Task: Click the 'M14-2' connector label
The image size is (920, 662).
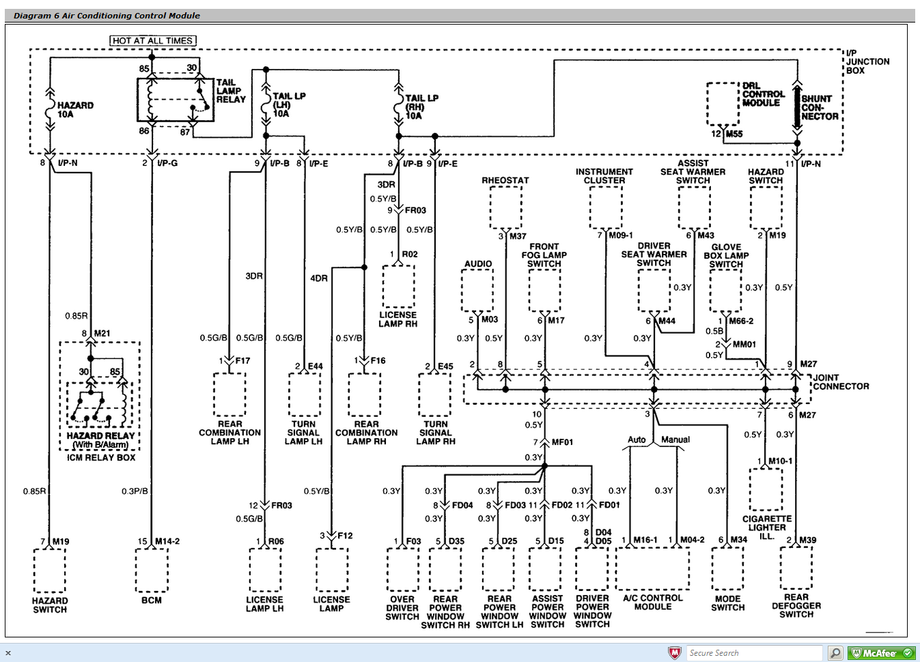Action: [167, 541]
